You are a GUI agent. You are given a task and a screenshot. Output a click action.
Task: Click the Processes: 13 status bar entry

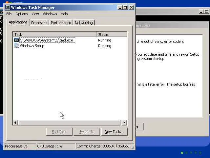20,146
